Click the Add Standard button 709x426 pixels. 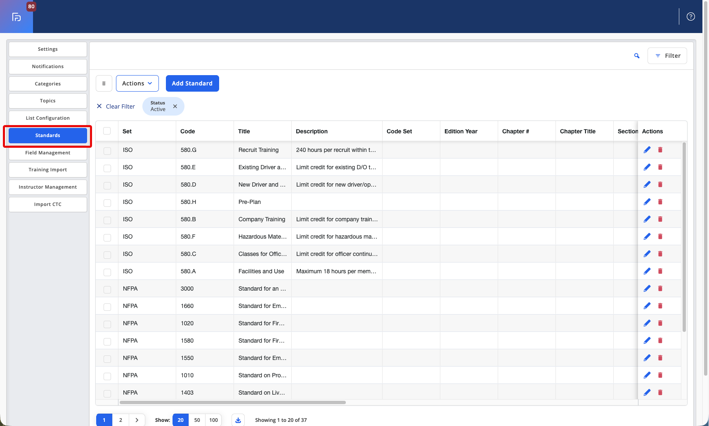click(x=192, y=83)
